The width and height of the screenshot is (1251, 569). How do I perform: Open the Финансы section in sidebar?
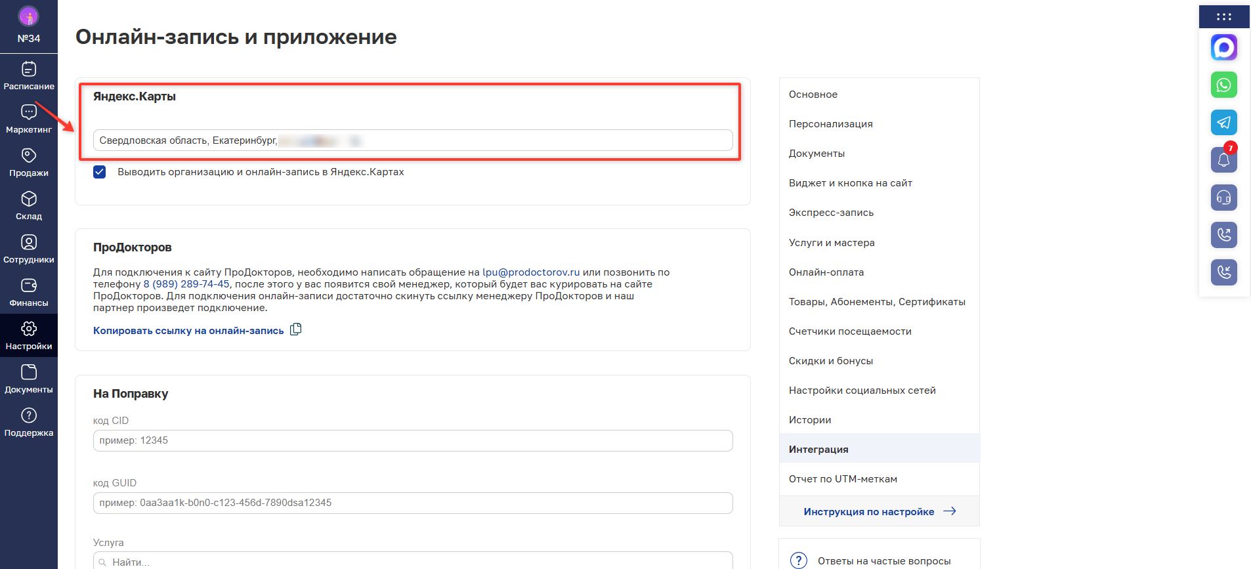point(29,292)
